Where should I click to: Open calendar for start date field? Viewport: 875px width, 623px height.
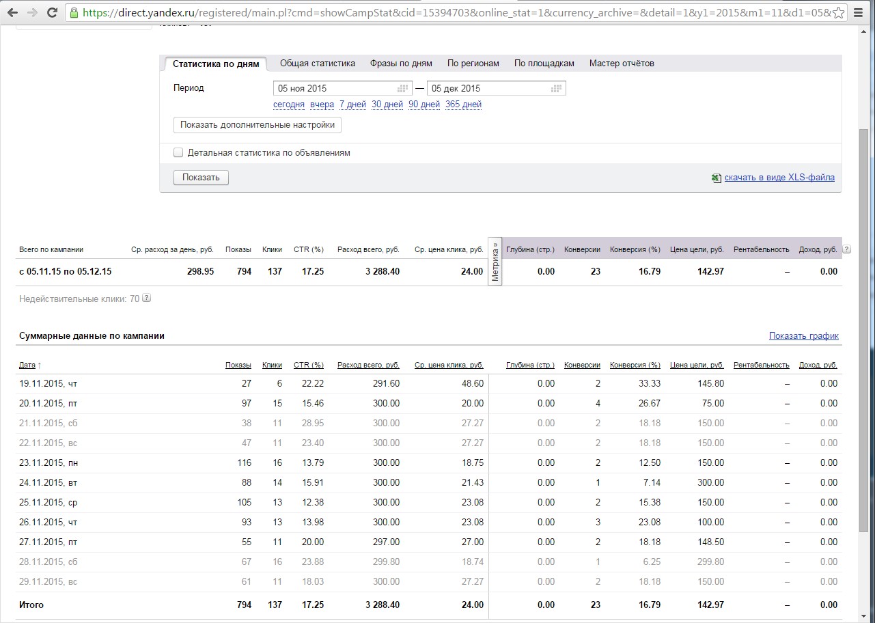(x=403, y=88)
